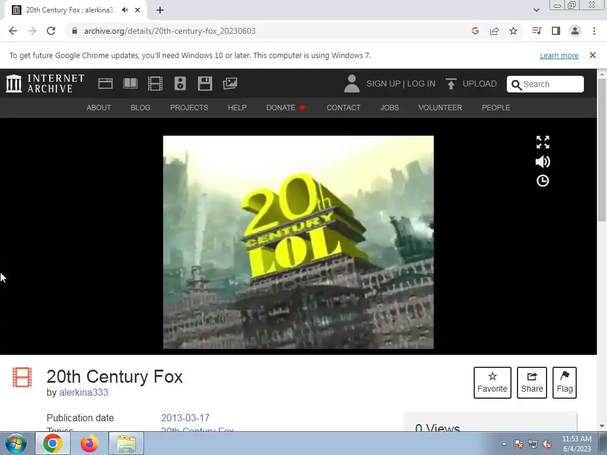
Task: Toggle the Chrome side panel
Action: [x=556, y=31]
